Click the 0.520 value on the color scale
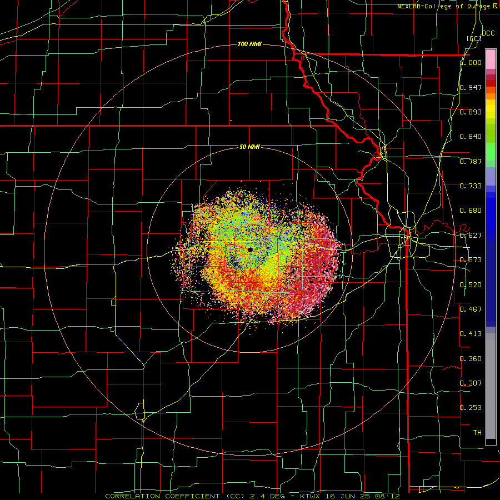The height and width of the screenshot is (500, 500). [471, 285]
